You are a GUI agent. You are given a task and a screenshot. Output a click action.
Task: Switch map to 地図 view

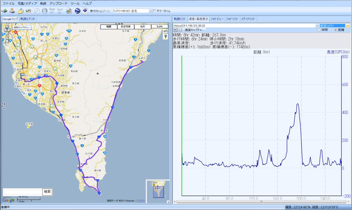[x=109, y=27]
